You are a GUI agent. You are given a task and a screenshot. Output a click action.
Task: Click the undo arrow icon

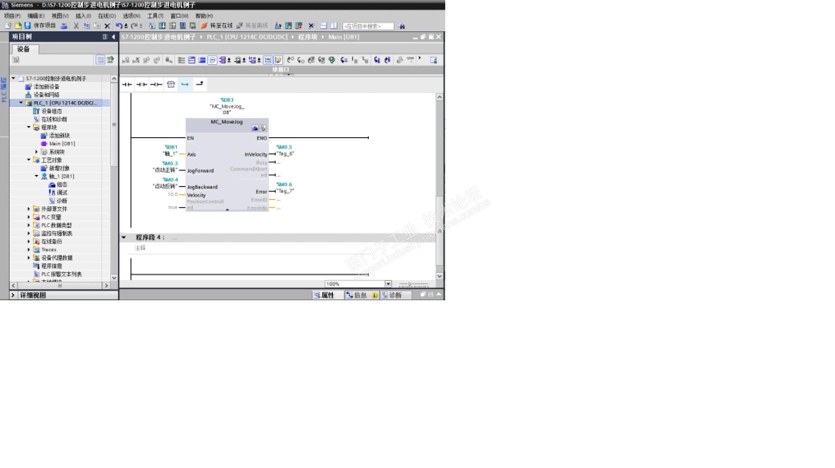[119, 26]
